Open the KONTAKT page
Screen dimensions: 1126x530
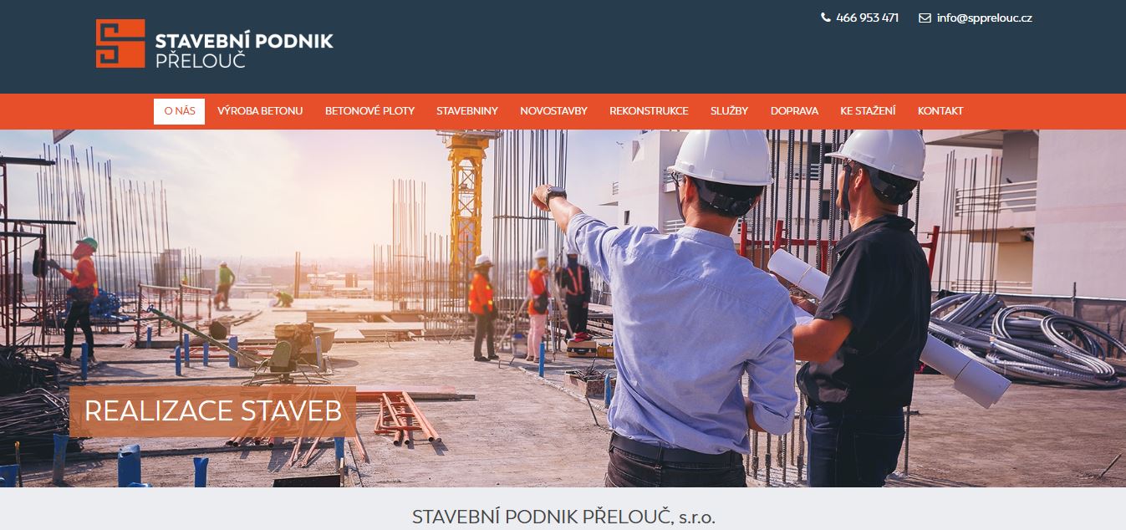point(940,111)
